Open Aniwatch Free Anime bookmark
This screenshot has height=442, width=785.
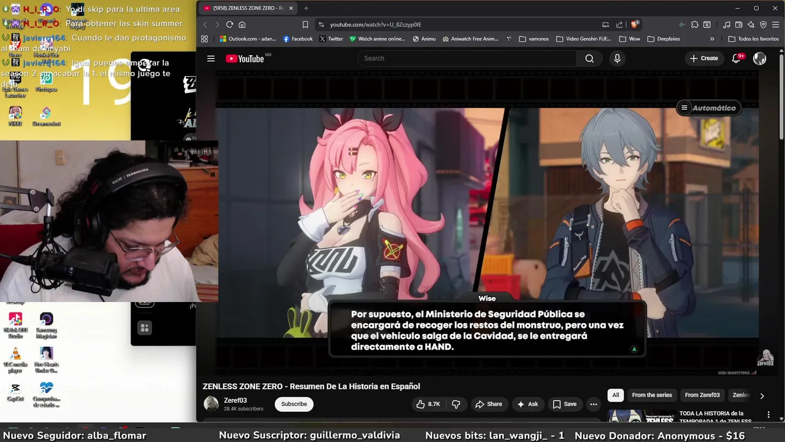[x=470, y=39]
